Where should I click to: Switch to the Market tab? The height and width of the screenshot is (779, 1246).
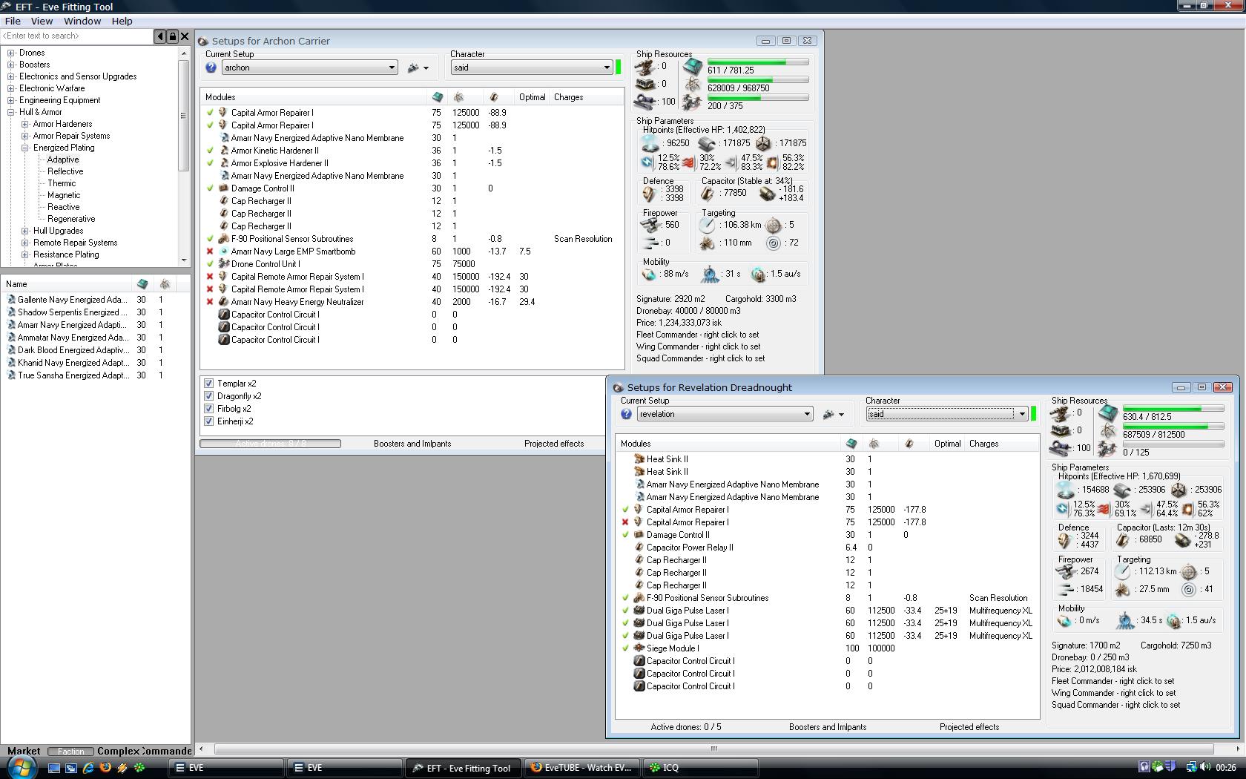tap(24, 751)
